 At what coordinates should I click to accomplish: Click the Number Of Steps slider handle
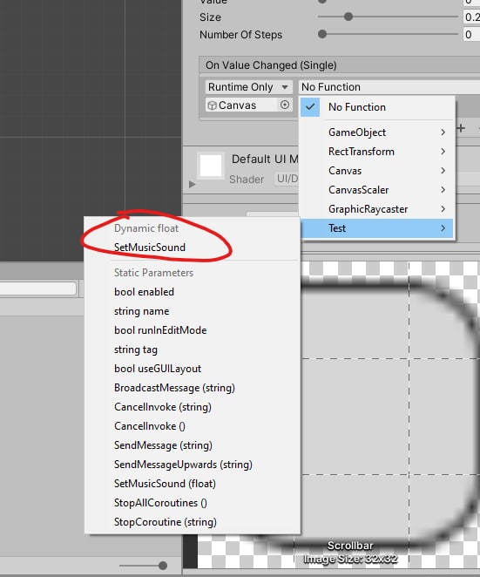click(x=322, y=34)
